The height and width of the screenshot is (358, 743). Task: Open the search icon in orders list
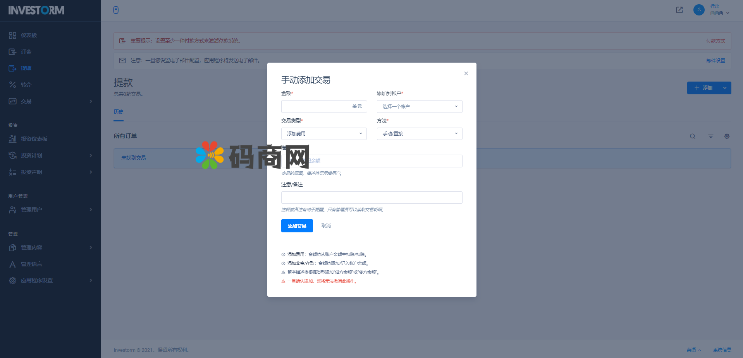[x=692, y=136]
